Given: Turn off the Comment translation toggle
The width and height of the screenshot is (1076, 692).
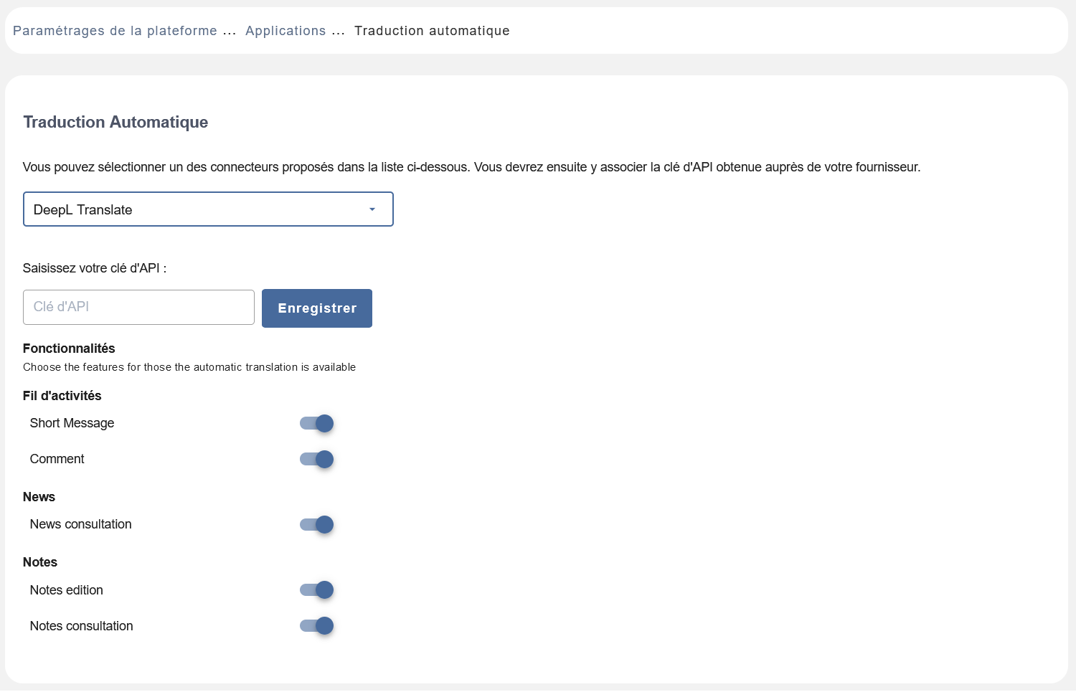Looking at the screenshot, I should point(317,460).
